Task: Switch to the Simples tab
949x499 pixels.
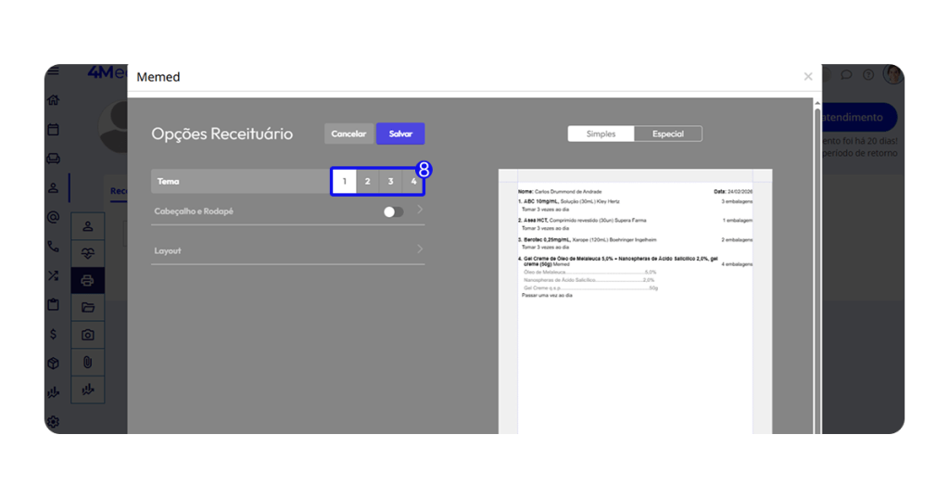Action: pos(601,134)
